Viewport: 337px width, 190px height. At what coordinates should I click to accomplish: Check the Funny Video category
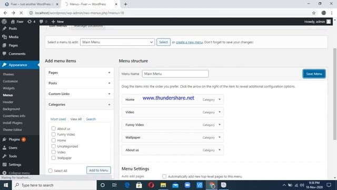(54, 134)
